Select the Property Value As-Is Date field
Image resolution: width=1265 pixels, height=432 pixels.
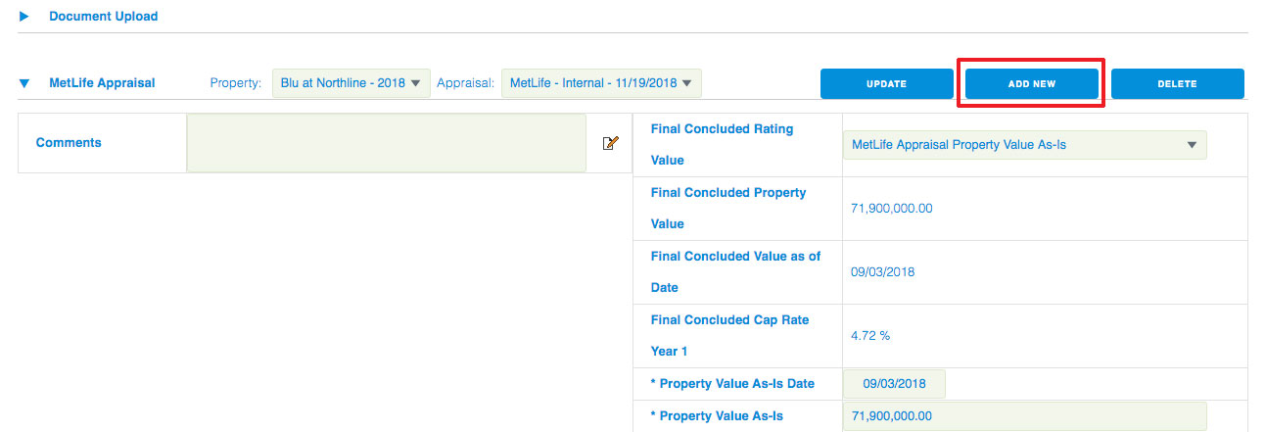(894, 384)
